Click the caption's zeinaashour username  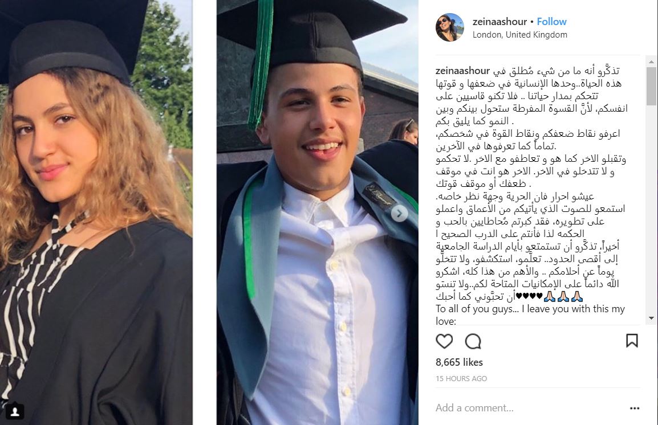click(x=462, y=71)
